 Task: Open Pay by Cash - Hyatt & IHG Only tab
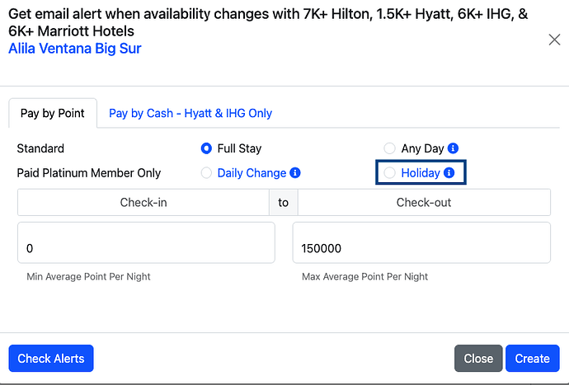tap(190, 113)
